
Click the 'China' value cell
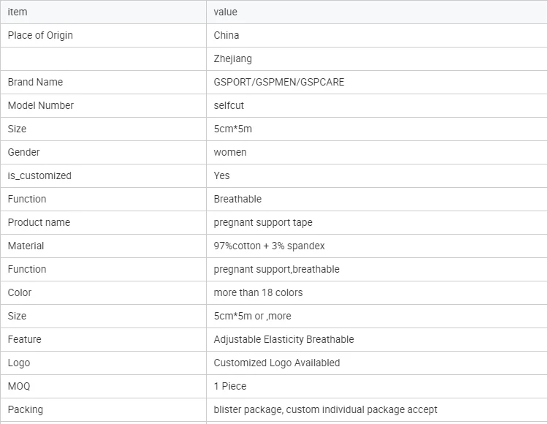(x=377, y=35)
